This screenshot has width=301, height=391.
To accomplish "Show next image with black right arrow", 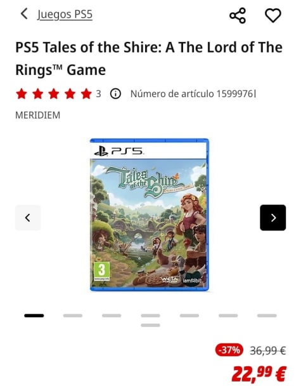I will (273, 218).
